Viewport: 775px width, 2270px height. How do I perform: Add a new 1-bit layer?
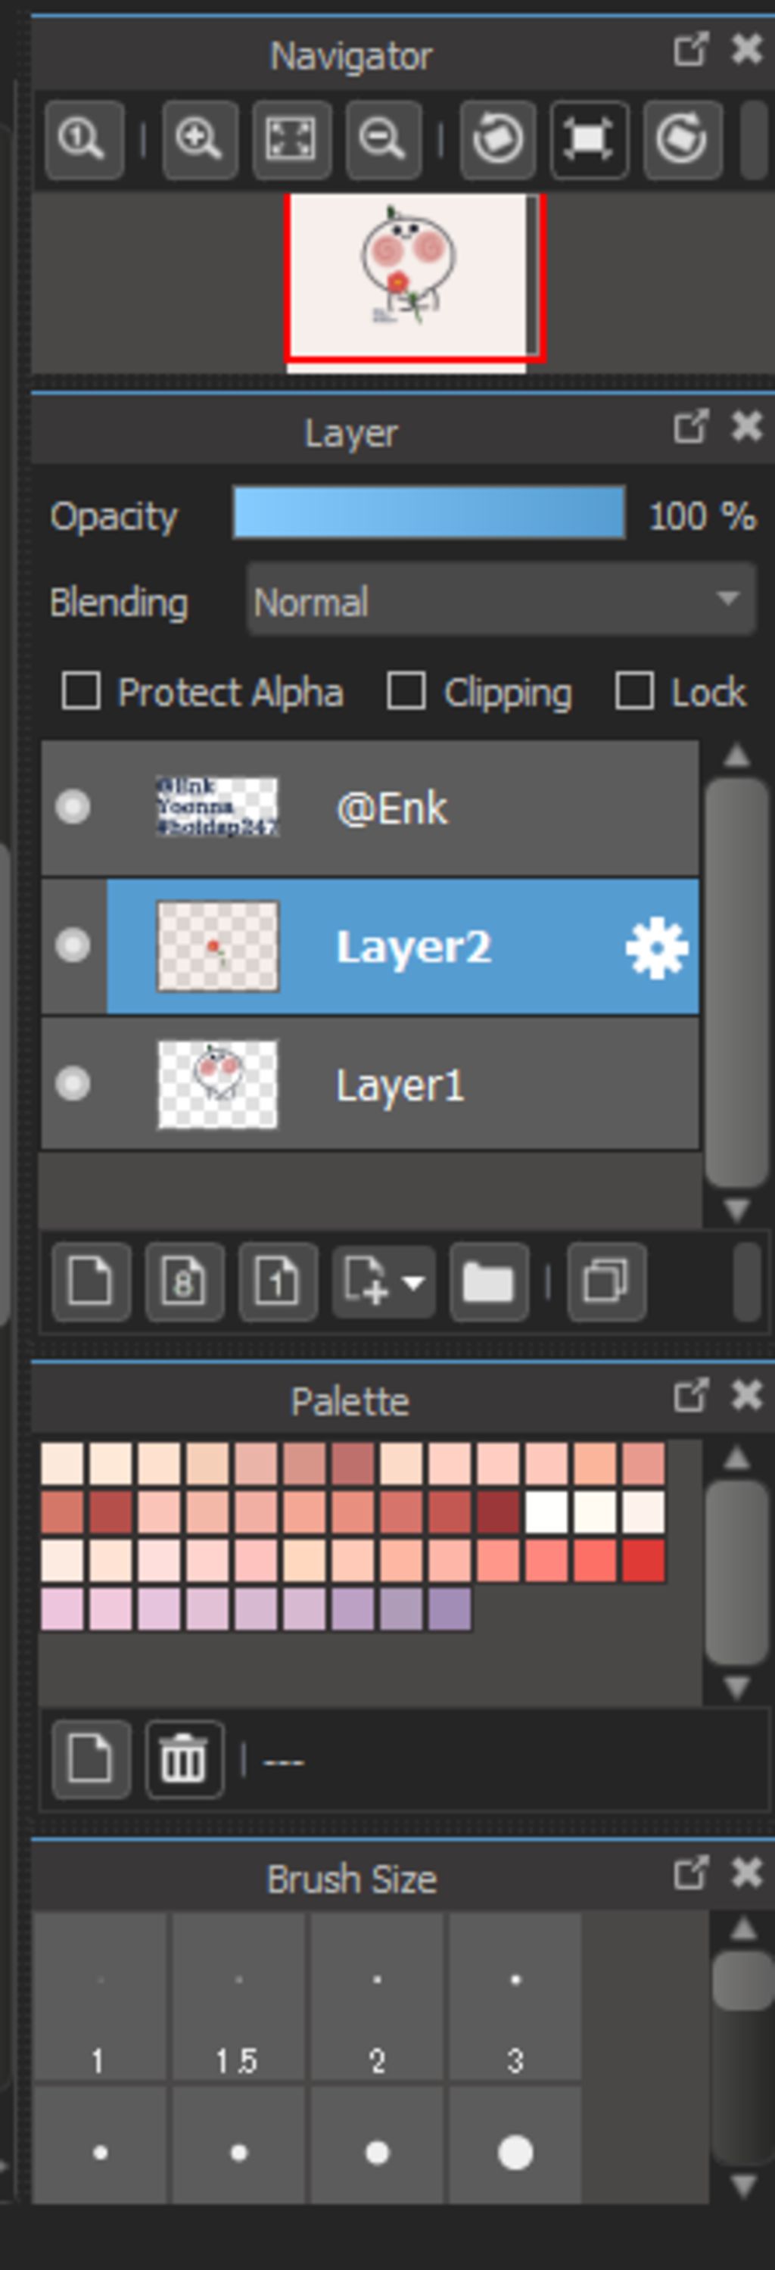[278, 1282]
